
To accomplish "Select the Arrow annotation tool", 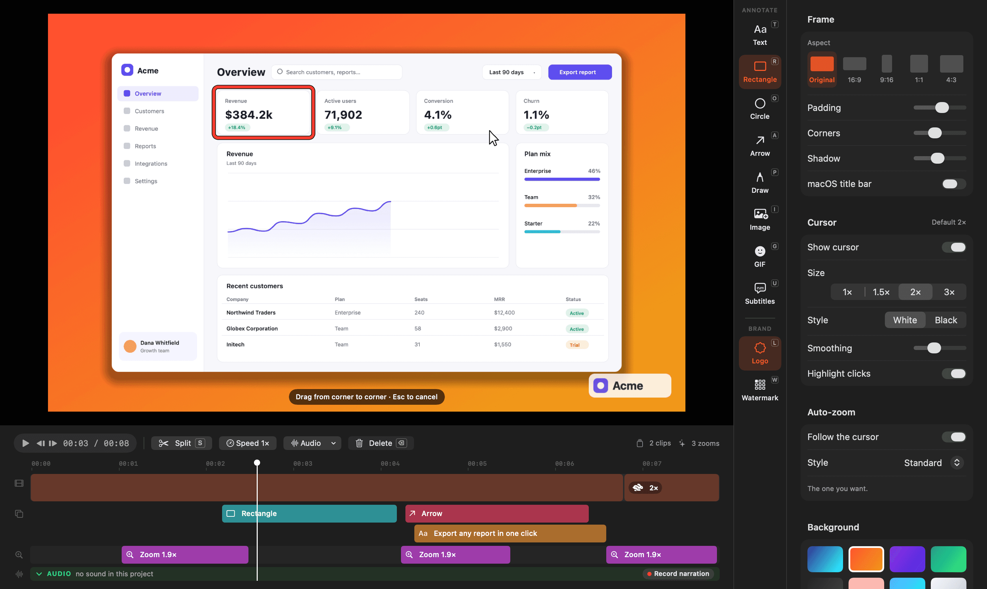I will click(759, 146).
